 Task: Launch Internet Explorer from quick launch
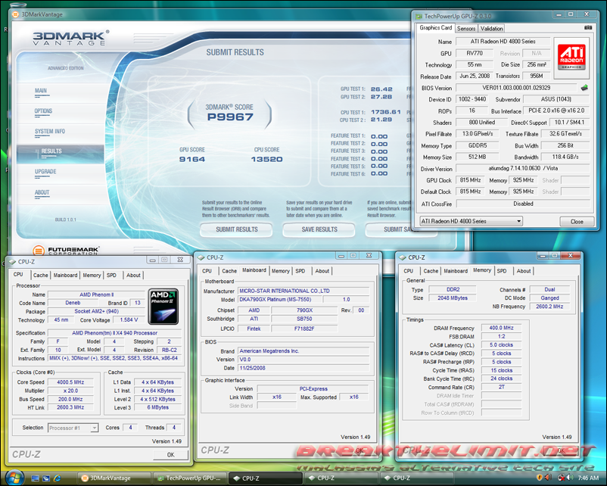[x=57, y=478]
